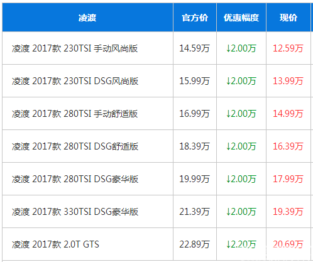
Task: Click discount ↓2.00万 in 280TSI 手动舒适版 row
Action: (x=241, y=114)
